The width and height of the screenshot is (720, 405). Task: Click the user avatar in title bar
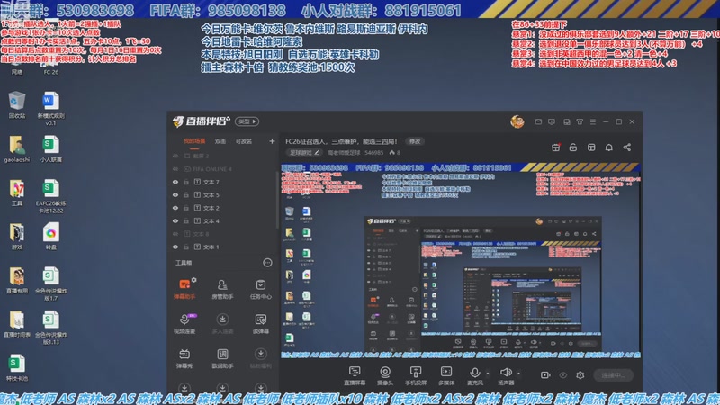517,121
